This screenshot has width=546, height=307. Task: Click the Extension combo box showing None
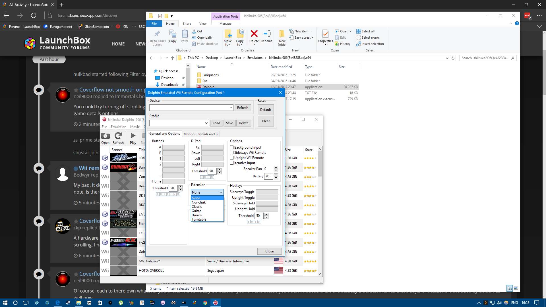coord(207,192)
